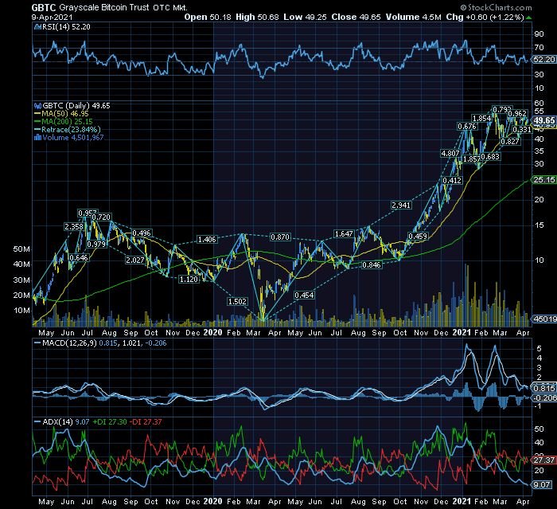Click the 25.15 MA(200) axis tag
This screenshot has width=557, height=509.
click(x=544, y=180)
